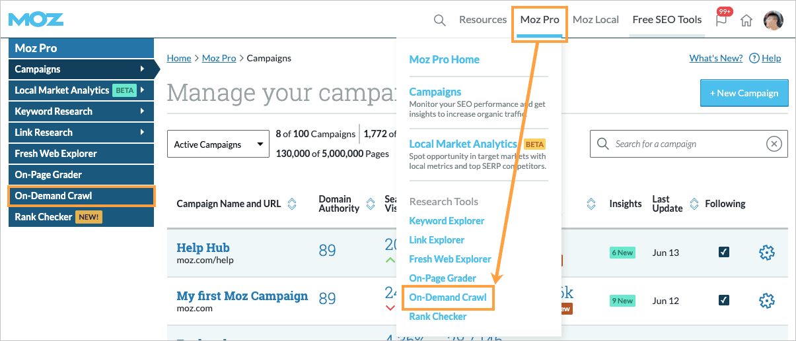796x341 pixels.
Task: Open the Active Campaigns dropdown
Action: click(217, 144)
